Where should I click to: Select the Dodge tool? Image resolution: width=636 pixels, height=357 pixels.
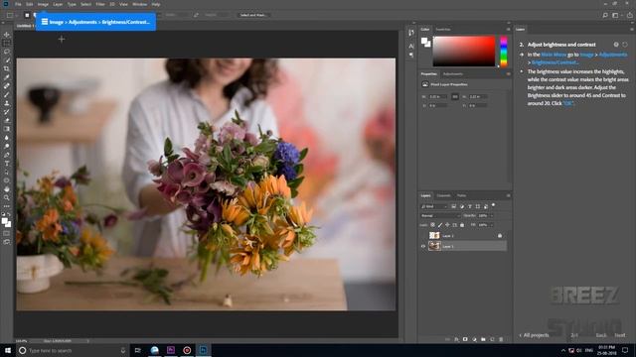point(7,146)
